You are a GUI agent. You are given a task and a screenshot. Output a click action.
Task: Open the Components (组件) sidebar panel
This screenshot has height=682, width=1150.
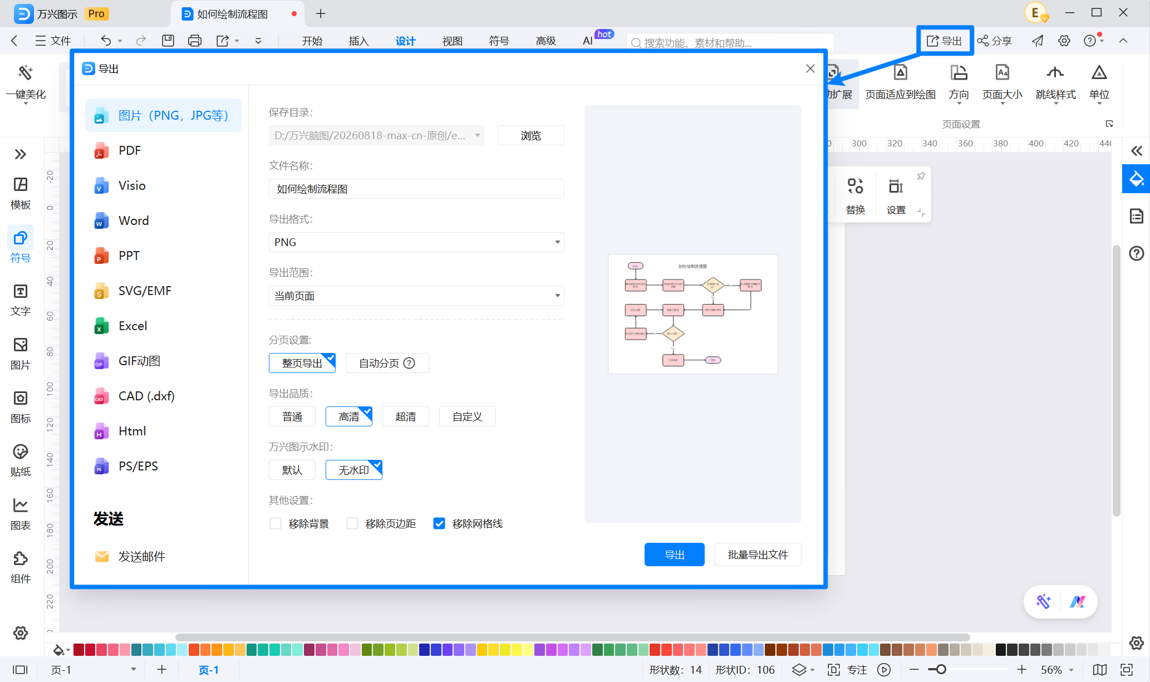[21, 567]
